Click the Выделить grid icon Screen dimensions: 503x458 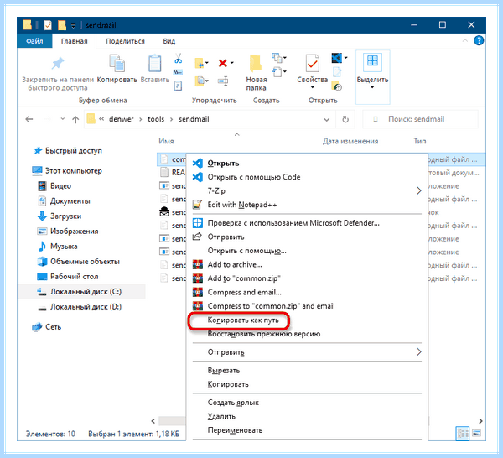click(372, 61)
